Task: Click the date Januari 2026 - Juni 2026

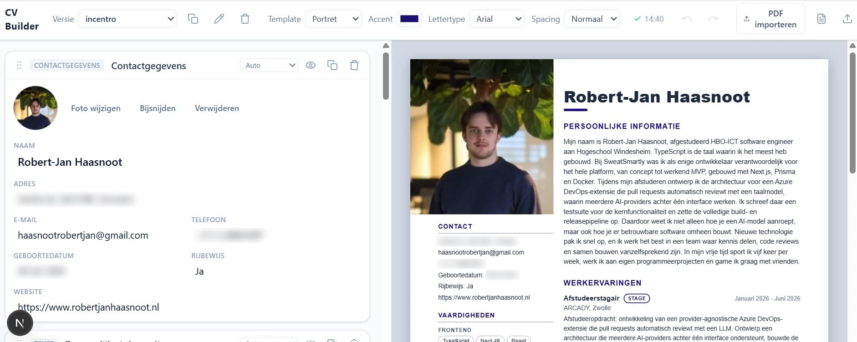Action: (767, 298)
